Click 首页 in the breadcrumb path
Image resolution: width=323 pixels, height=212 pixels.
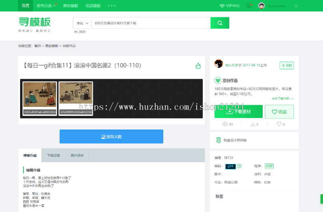(38, 46)
